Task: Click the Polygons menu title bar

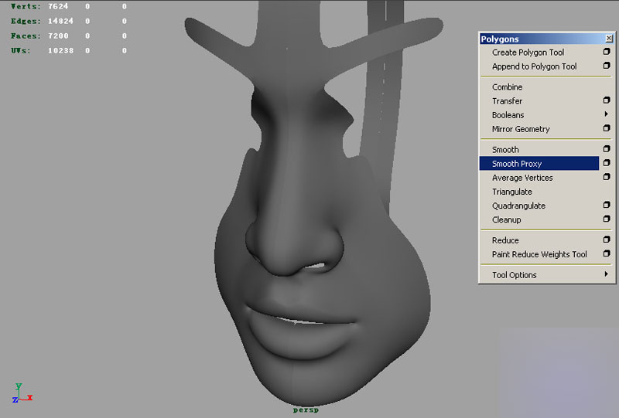Action: (x=547, y=39)
